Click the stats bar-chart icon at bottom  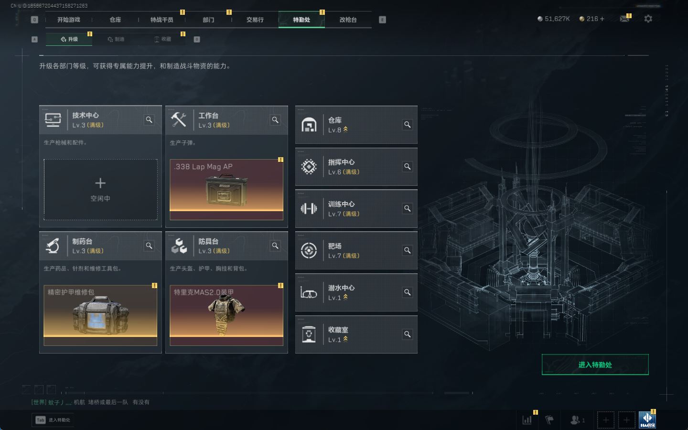[x=527, y=420]
